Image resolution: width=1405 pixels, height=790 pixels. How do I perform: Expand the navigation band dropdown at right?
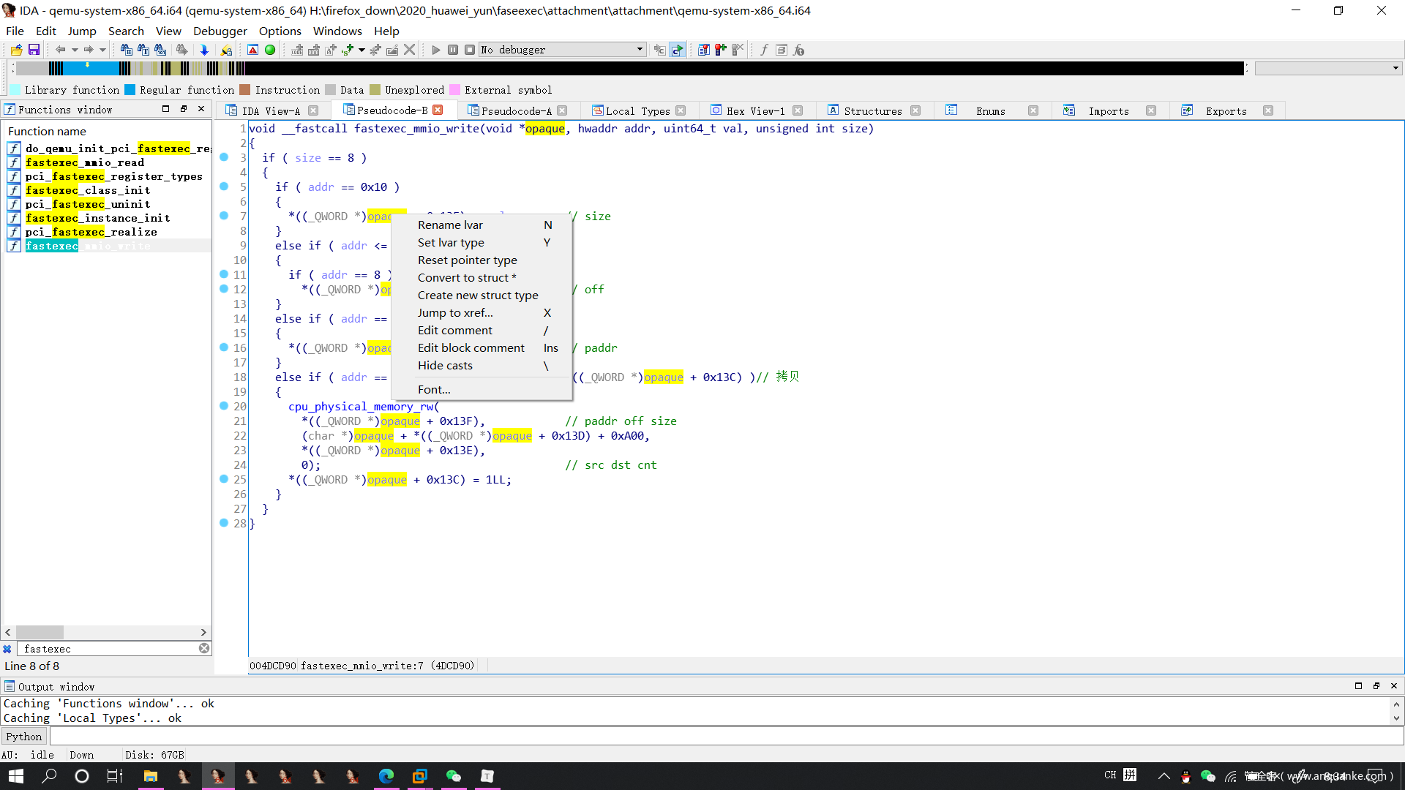1395,68
